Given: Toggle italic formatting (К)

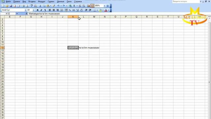Looking at the screenshot, I should [41, 10].
